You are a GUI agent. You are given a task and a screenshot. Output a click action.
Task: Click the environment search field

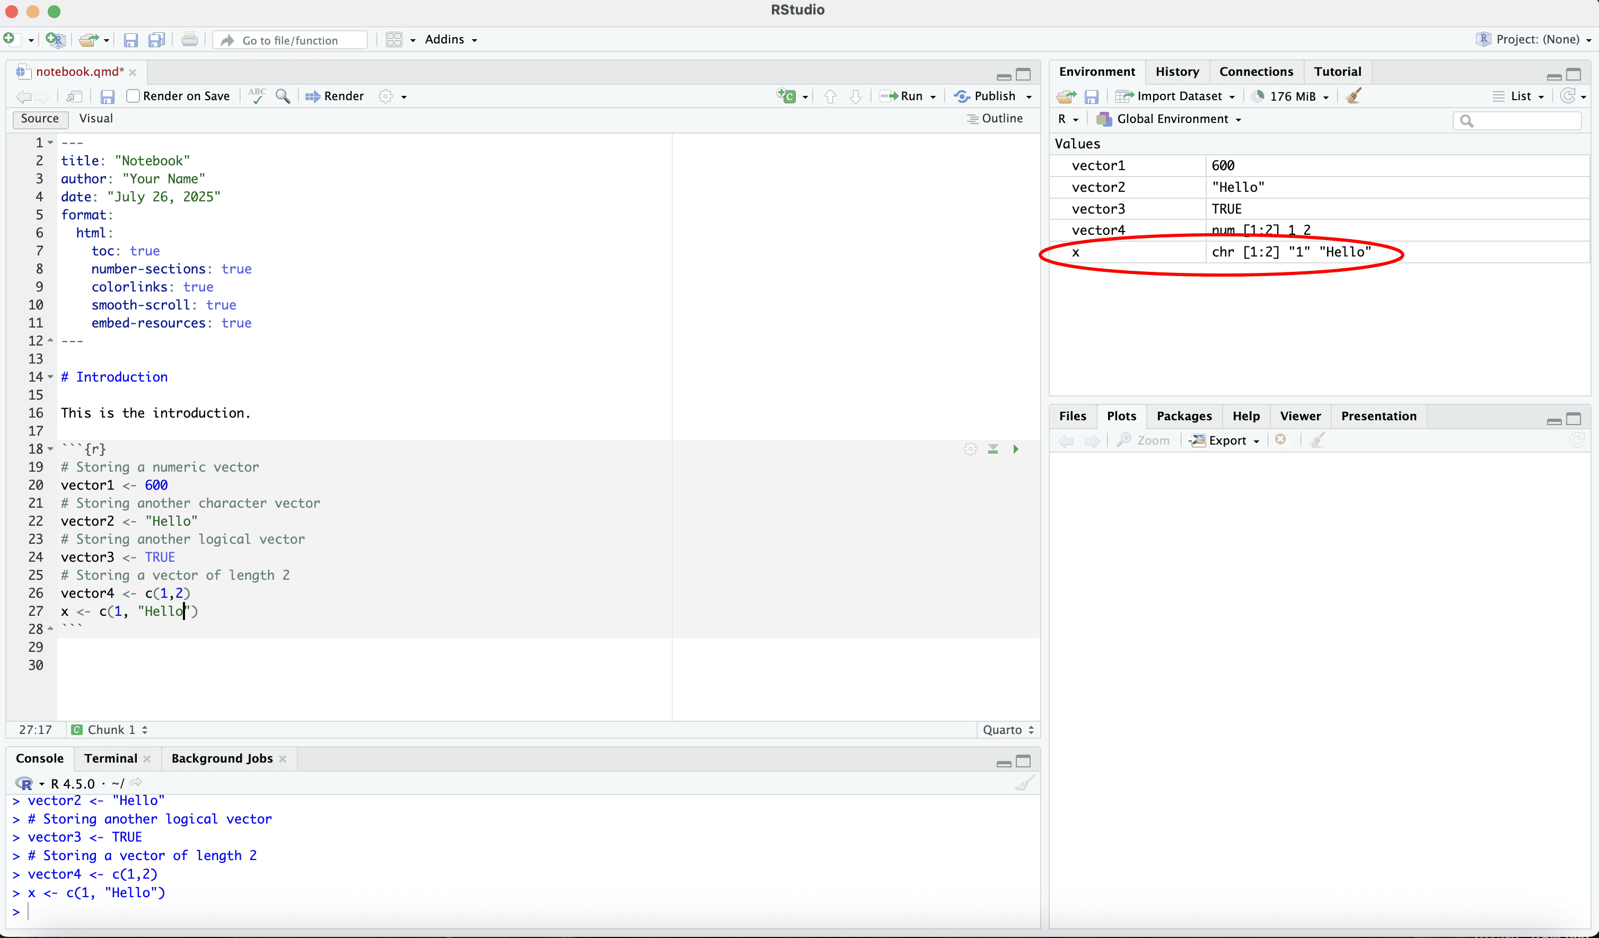(1522, 120)
